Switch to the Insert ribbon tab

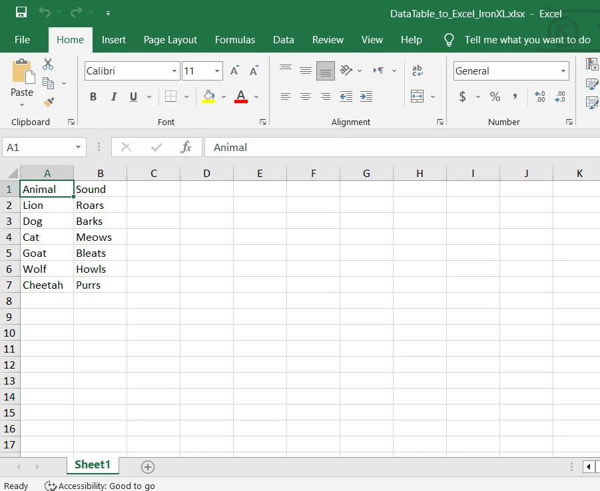113,40
